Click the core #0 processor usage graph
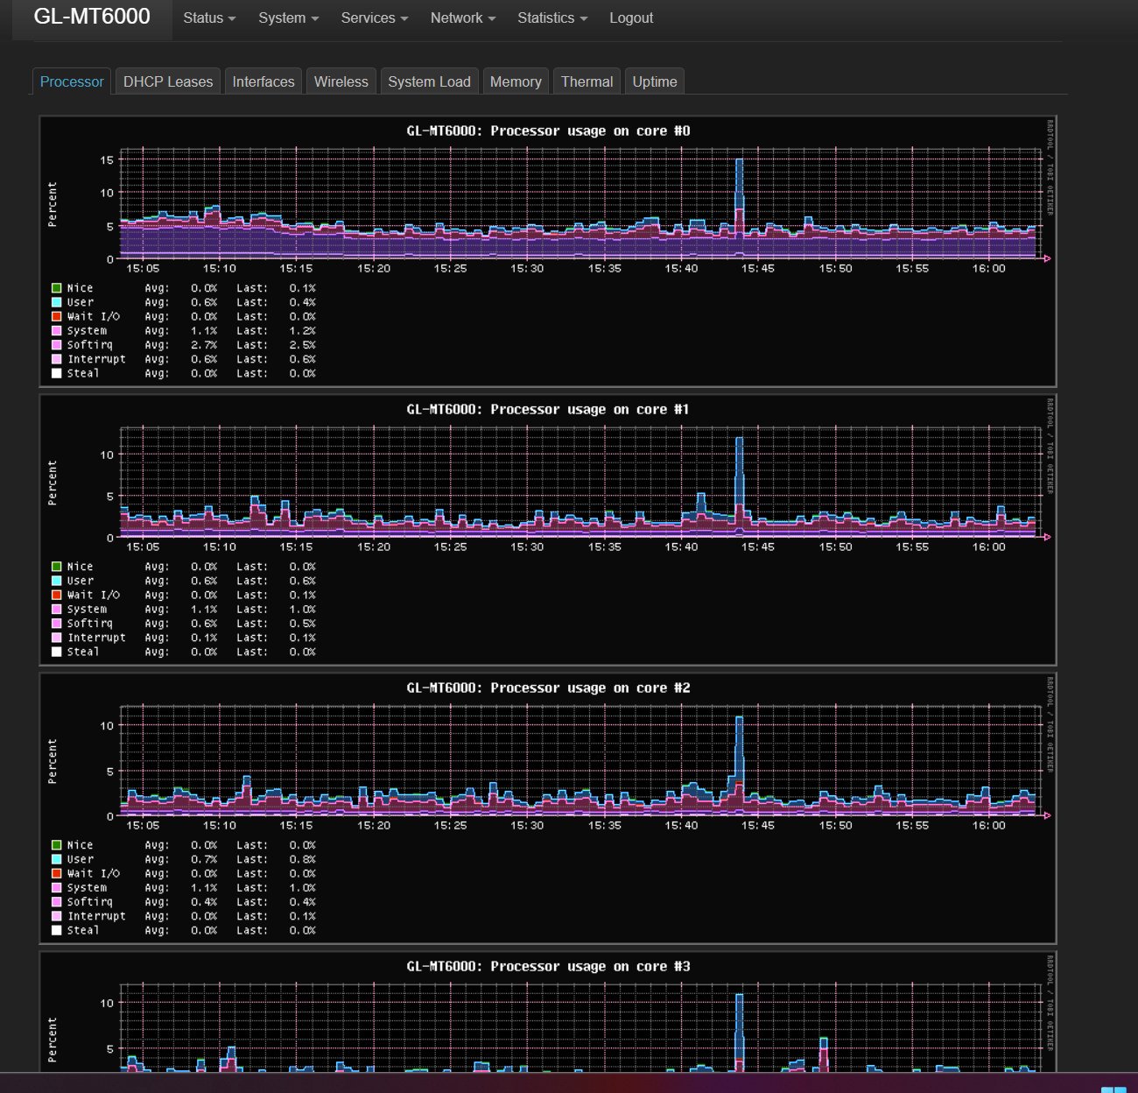Viewport: 1138px width, 1093px height. [x=548, y=251]
